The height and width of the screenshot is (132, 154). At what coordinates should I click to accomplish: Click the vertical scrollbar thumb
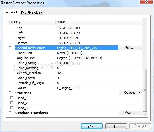click(x=145, y=90)
